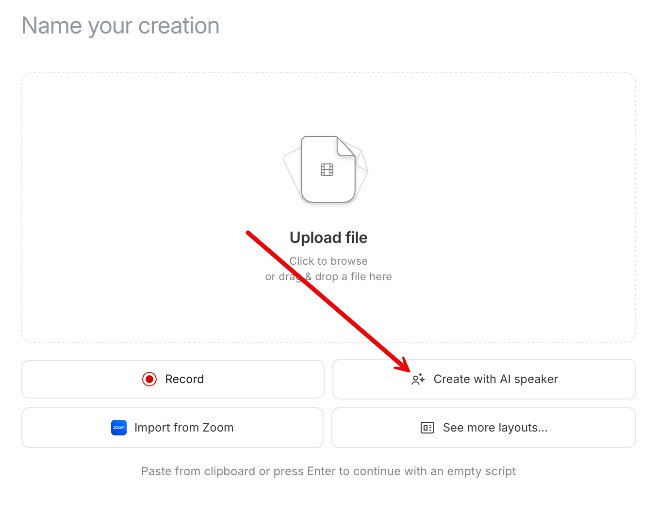This screenshot has width=656, height=513.
Task: Click the red annotation arrow's arrowhead
Action: pyautogui.click(x=404, y=366)
